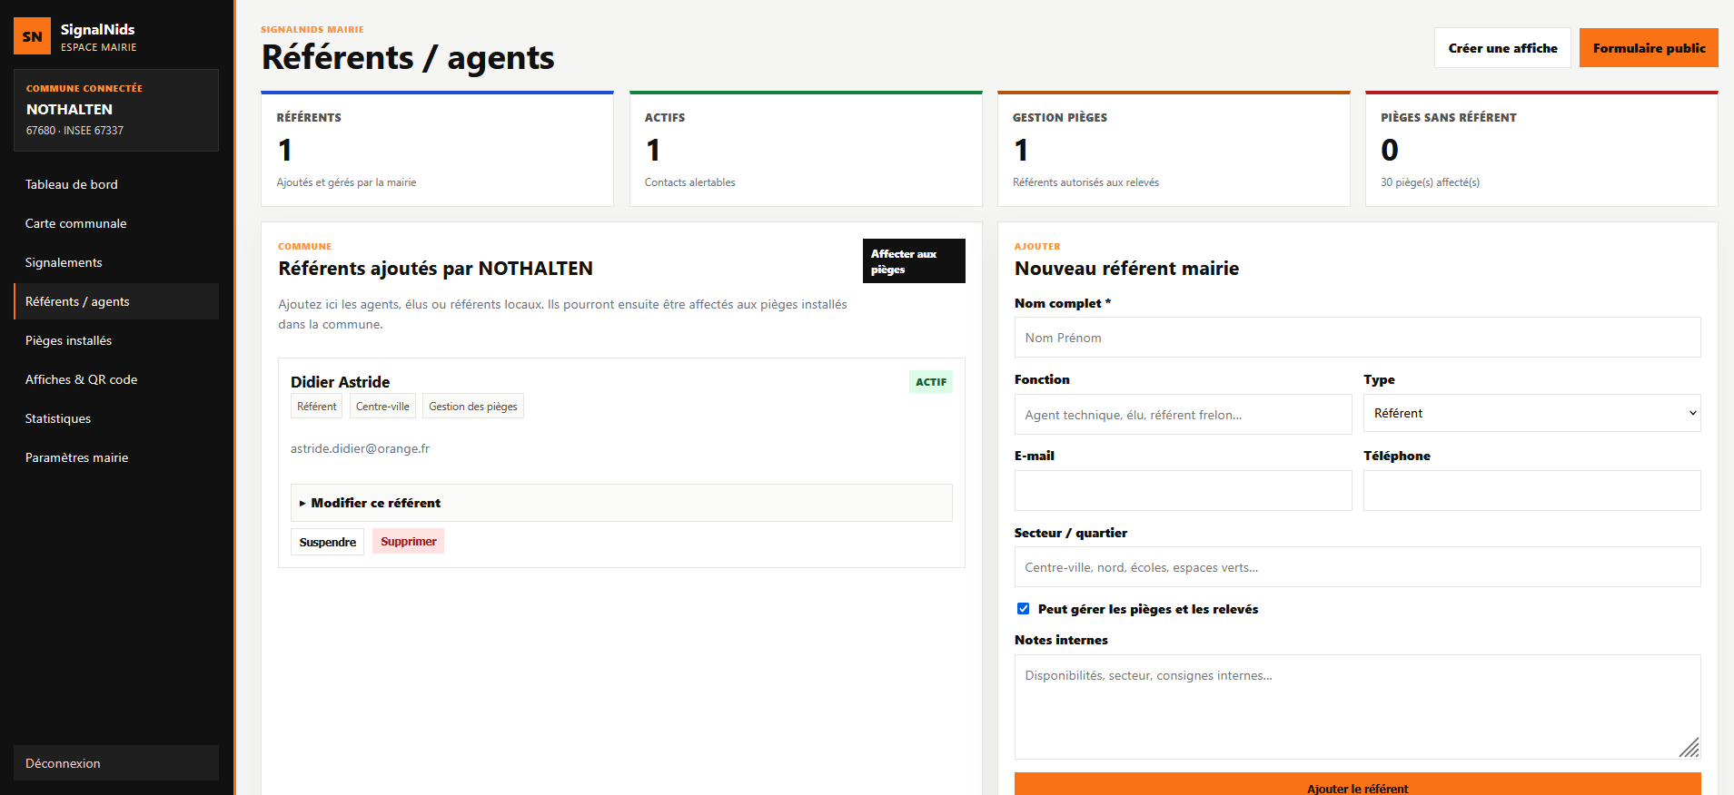Focus the Secteur / quartier field
This screenshot has height=795, width=1734.
click(1357, 567)
